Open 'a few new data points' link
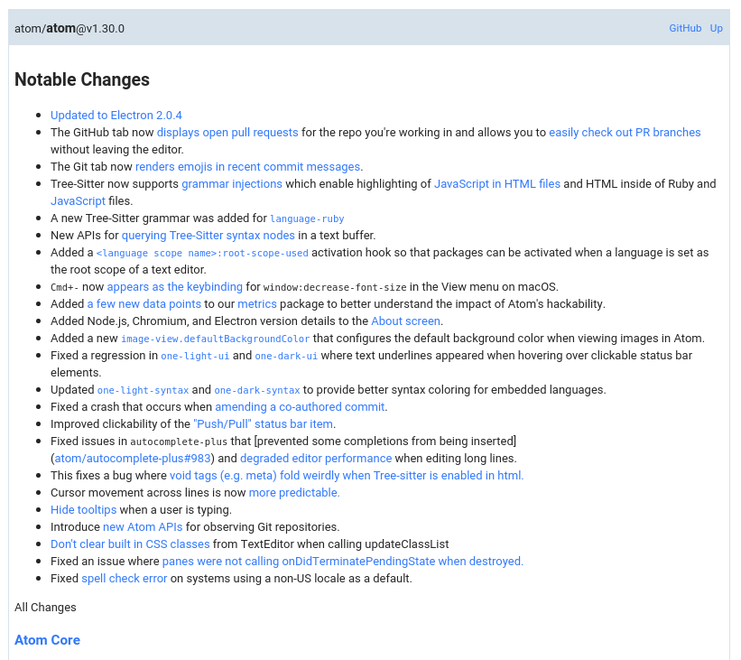The width and height of the screenshot is (741, 660). 144,304
